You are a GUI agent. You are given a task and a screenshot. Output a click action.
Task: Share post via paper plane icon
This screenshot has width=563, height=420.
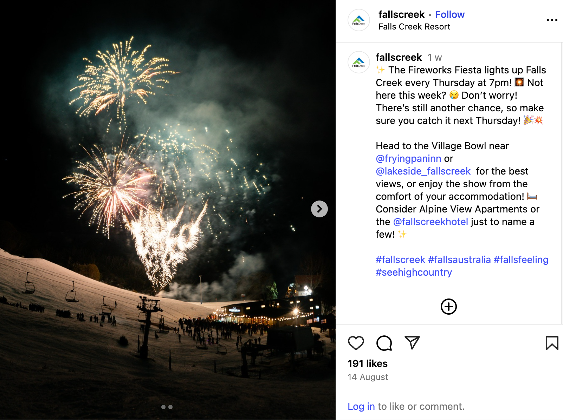point(412,343)
